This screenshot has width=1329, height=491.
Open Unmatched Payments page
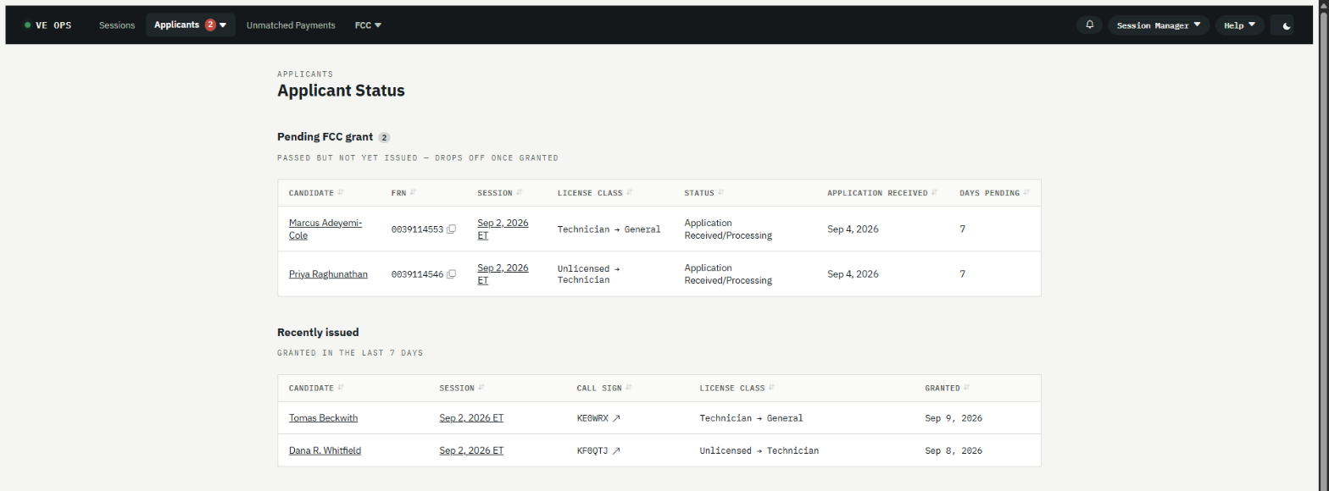(x=291, y=25)
